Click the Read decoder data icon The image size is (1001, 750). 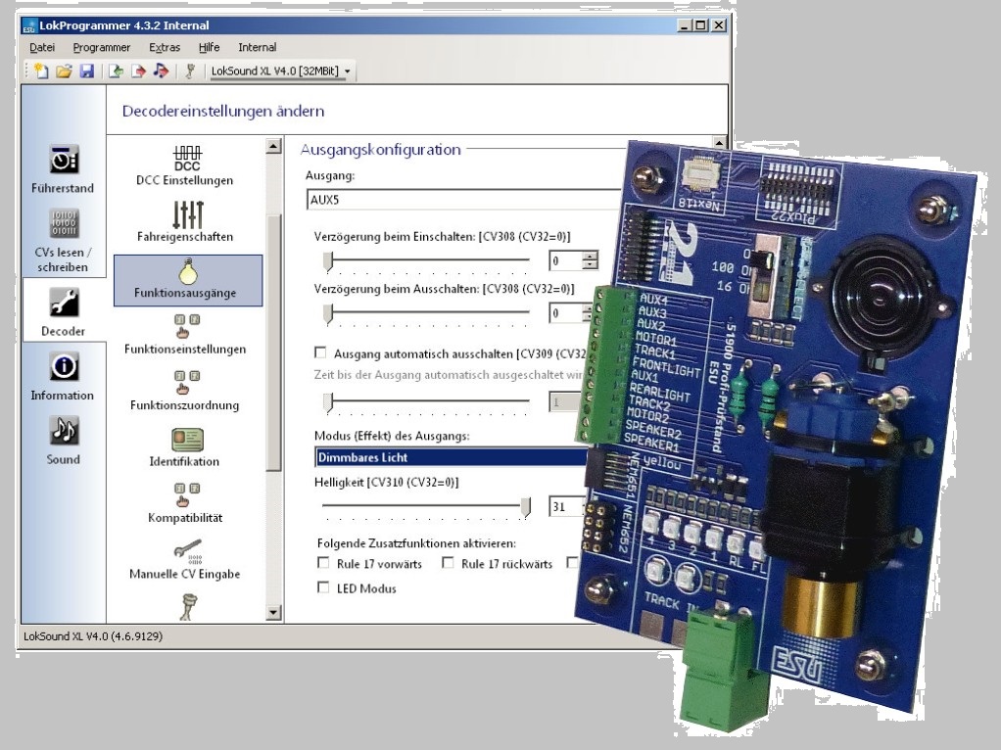117,70
